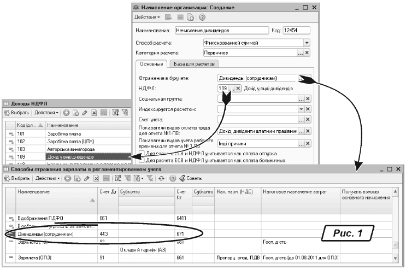Click the refresh icon in the Способы отражения toolbar
This screenshot has height=269, width=406.
[161, 178]
